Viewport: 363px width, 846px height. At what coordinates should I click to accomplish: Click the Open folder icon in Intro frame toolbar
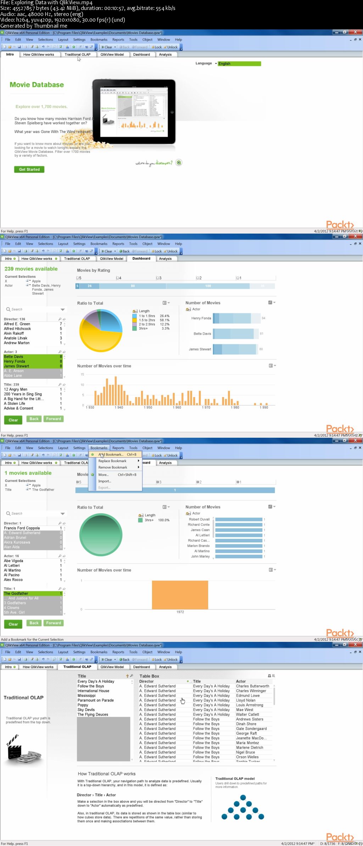pos(10,47)
